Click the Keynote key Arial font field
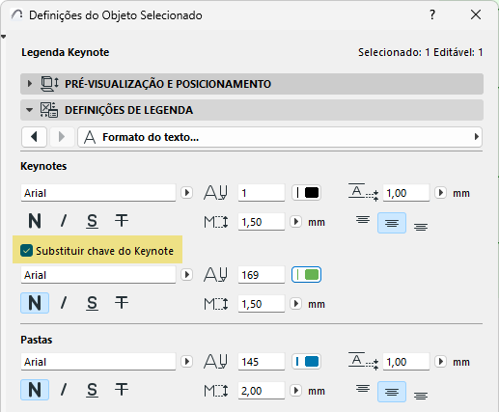Image resolution: width=499 pixels, height=412 pixels. 98,275
